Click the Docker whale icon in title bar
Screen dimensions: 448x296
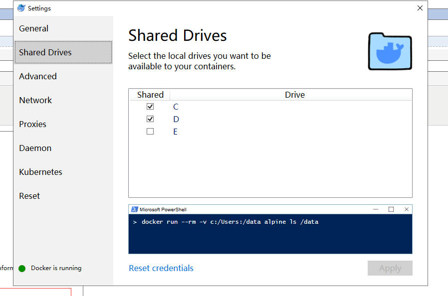21,8
